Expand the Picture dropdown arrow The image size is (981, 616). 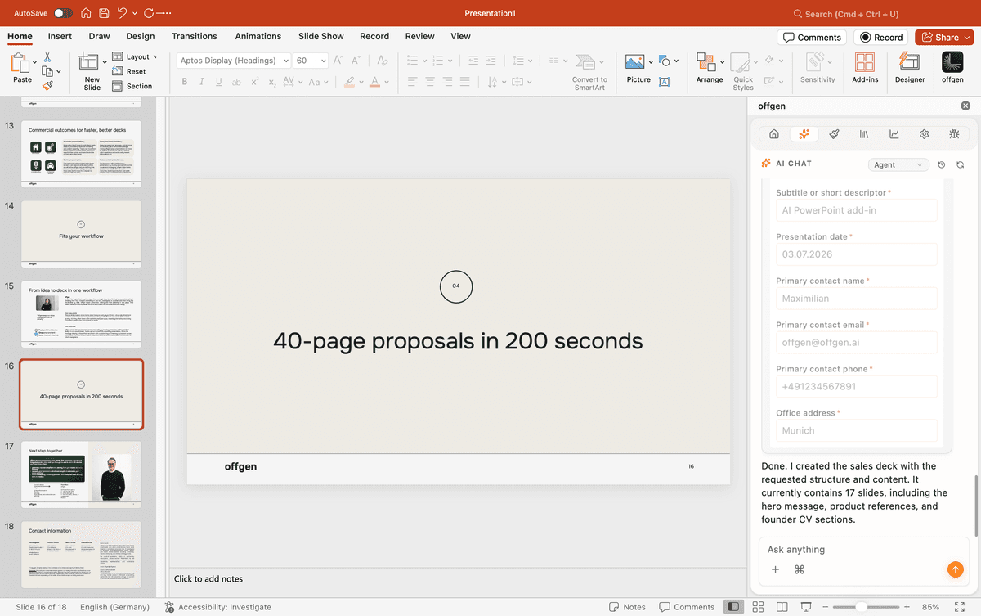[x=651, y=62]
